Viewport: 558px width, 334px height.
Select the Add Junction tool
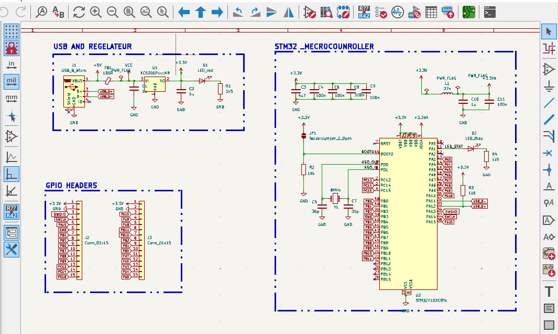coord(549,169)
